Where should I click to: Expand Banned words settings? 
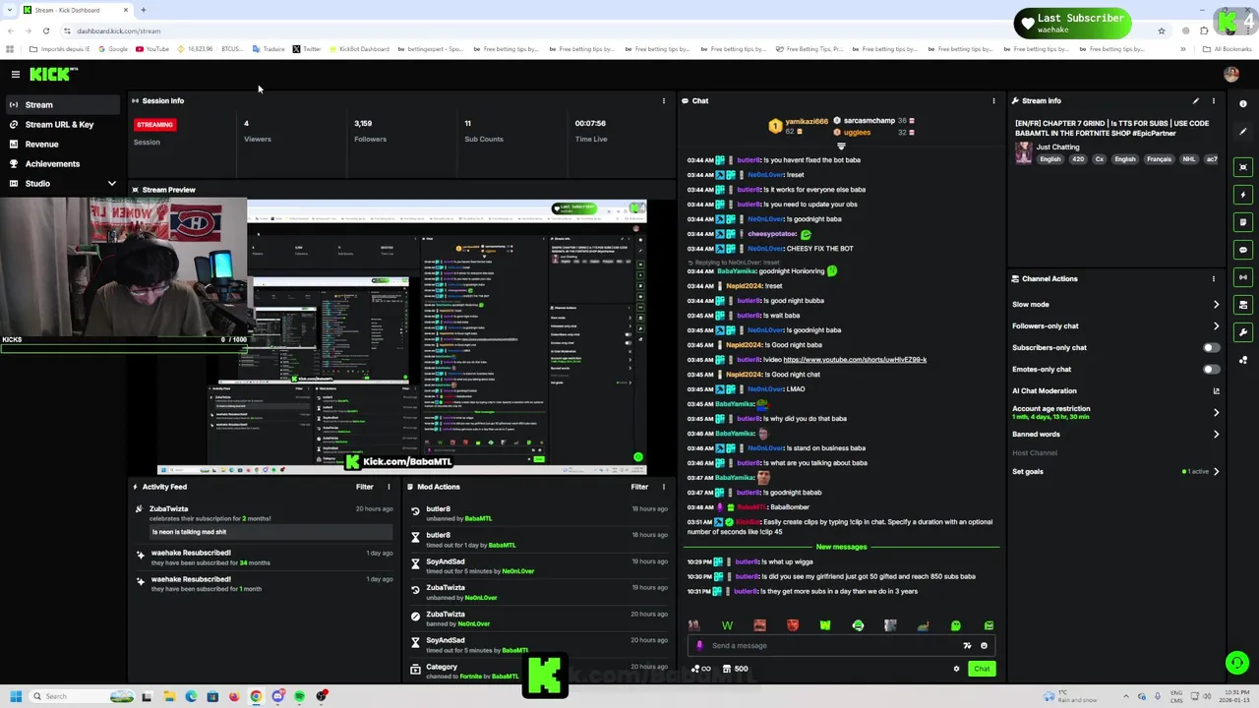(x=1216, y=435)
